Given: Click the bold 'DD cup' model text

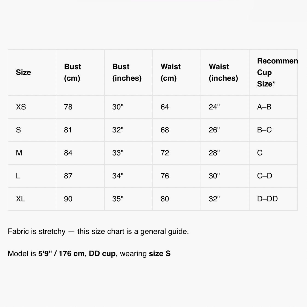Looking at the screenshot, I should pos(102,254).
